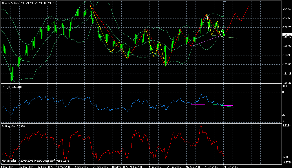Click the 16 Aug 2005 date label
292x168 pixels.
[194, 167]
